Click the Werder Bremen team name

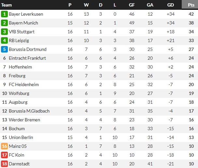click(x=24, y=120)
